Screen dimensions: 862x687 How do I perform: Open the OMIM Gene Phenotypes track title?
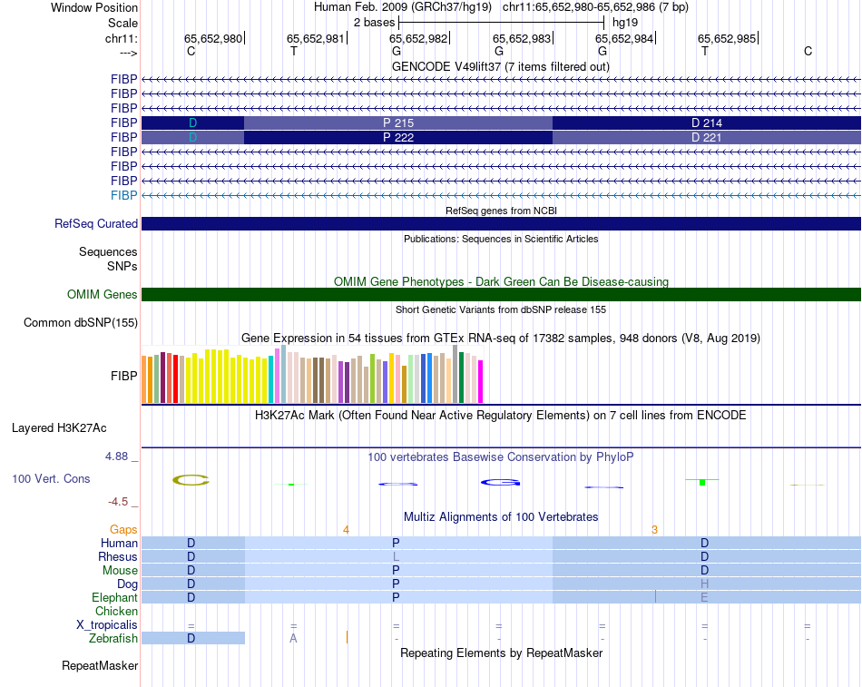pos(501,281)
